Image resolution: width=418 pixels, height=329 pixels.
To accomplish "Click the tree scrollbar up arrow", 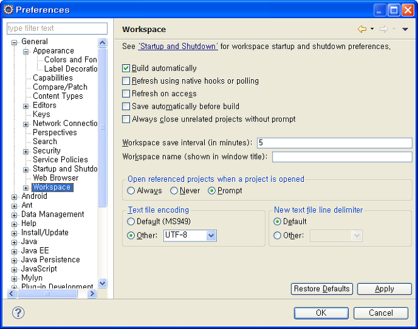I will [x=102, y=43].
